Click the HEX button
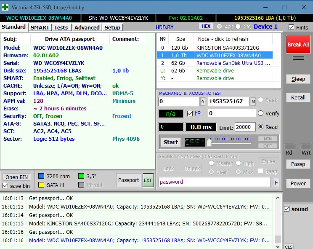Screen dimensions: 313x249 coord(206,27)
